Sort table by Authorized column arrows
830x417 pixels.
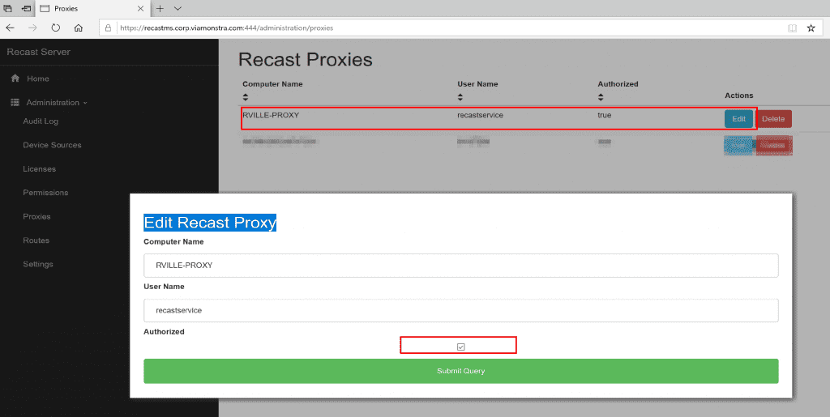pyautogui.click(x=601, y=97)
